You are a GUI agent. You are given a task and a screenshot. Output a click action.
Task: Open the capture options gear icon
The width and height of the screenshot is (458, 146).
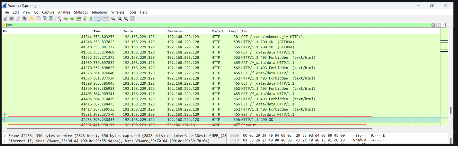click(x=24, y=19)
